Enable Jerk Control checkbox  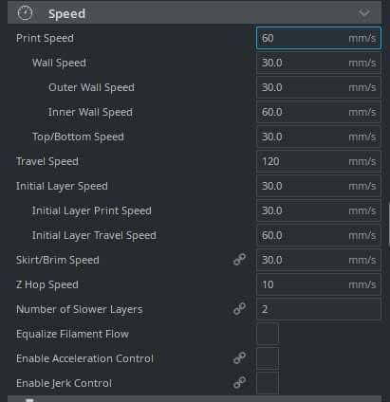click(x=268, y=383)
